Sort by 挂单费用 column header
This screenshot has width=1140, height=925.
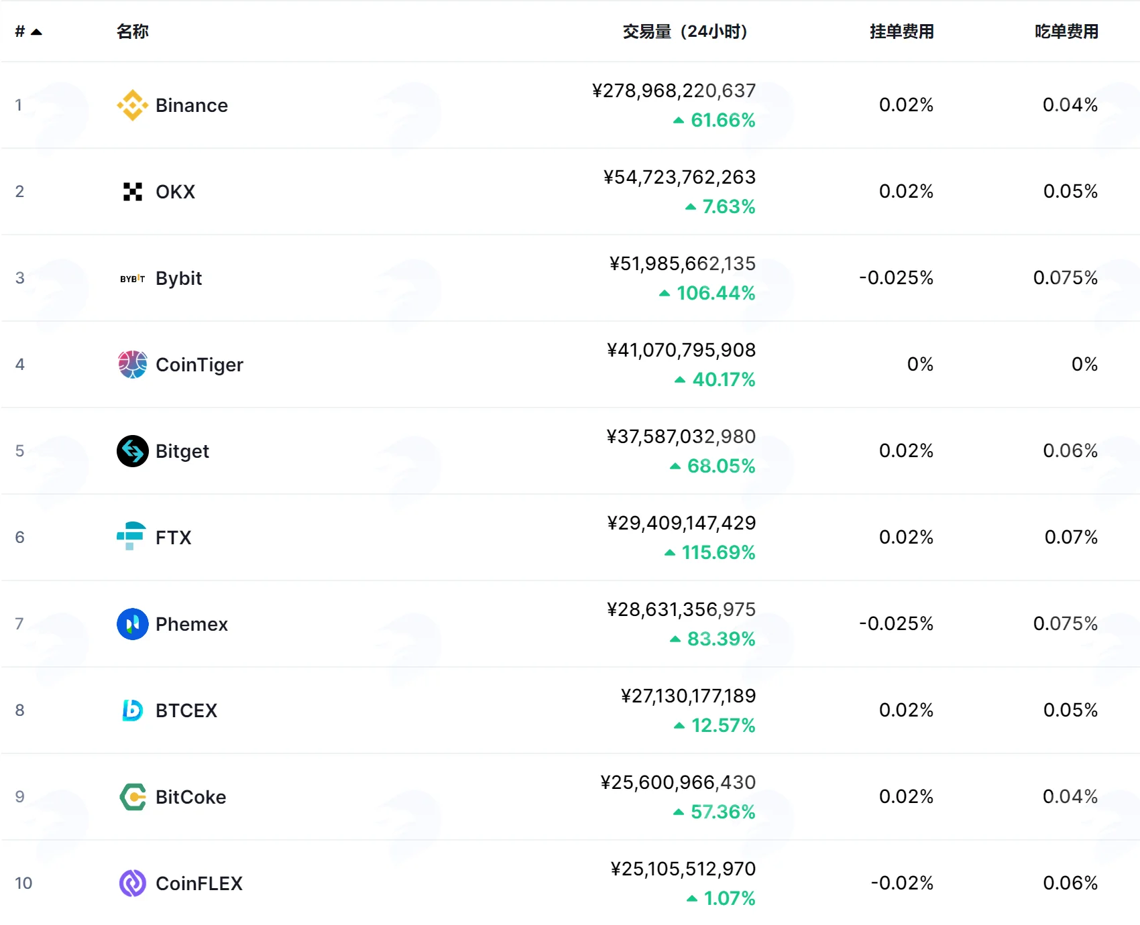coord(901,32)
